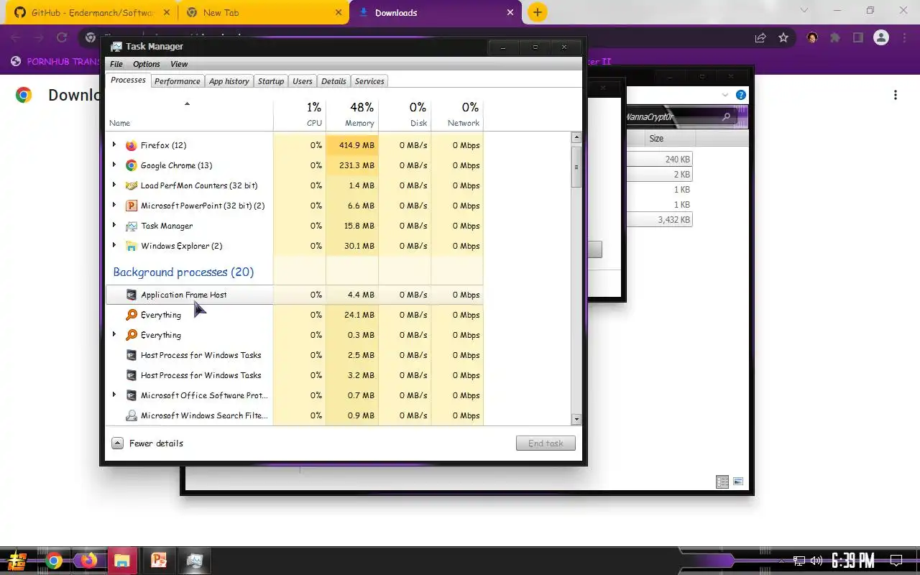920x575 pixels.
Task: Open the View menu in Task Manager
Action: click(179, 64)
